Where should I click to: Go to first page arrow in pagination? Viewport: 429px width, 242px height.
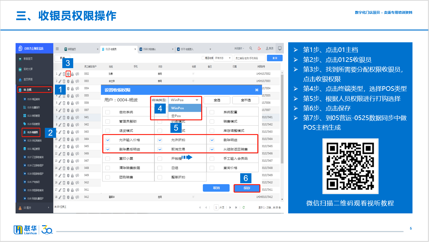point(200,207)
